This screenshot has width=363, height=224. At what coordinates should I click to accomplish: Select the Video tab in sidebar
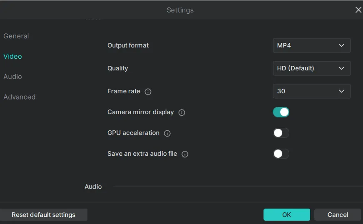coord(12,56)
